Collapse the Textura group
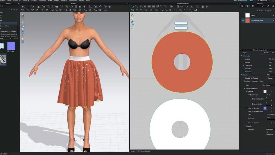This screenshot has width=275, height=155. tap(247, 92)
